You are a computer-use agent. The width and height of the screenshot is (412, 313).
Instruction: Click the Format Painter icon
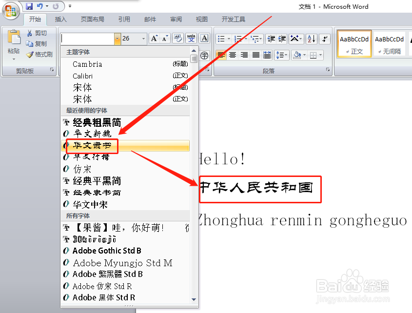click(x=30, y=55)
